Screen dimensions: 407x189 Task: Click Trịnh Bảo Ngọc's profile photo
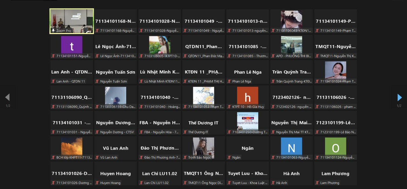pyautogui.click(x=203, y=147)
